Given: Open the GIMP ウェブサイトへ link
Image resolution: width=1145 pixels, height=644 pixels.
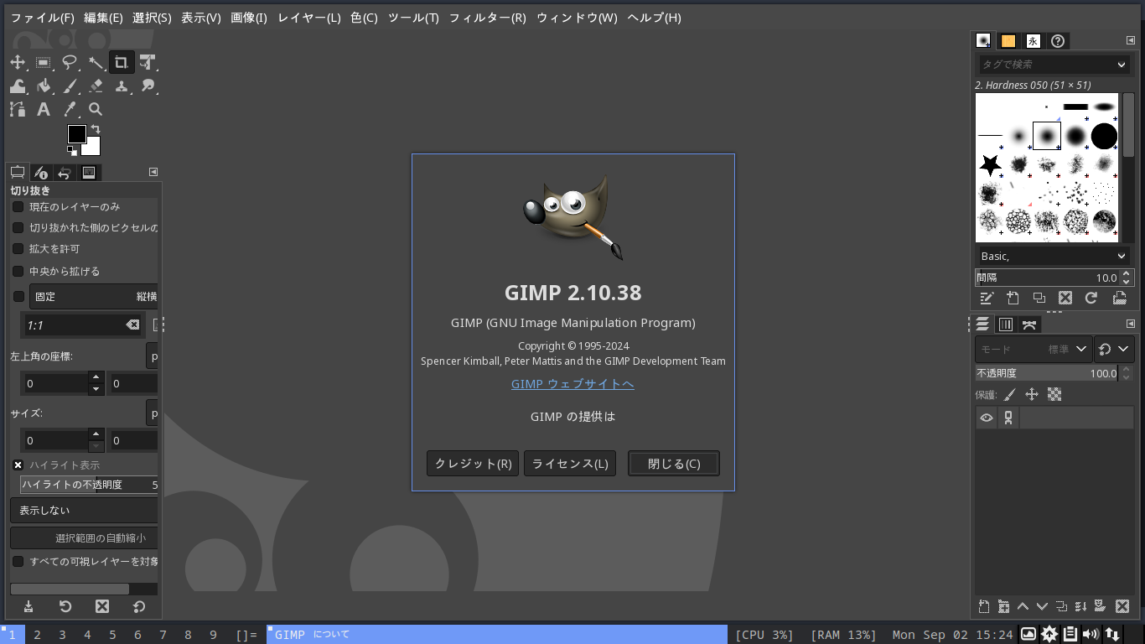Looking at the screenshot, I should pos(572,384).
